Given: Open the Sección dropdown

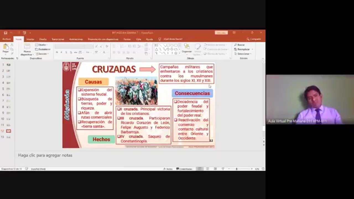Looking at the screenshot, I should point(42,54).
